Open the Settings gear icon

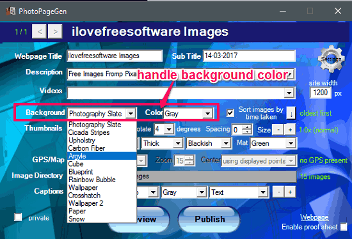pos(331,59)
